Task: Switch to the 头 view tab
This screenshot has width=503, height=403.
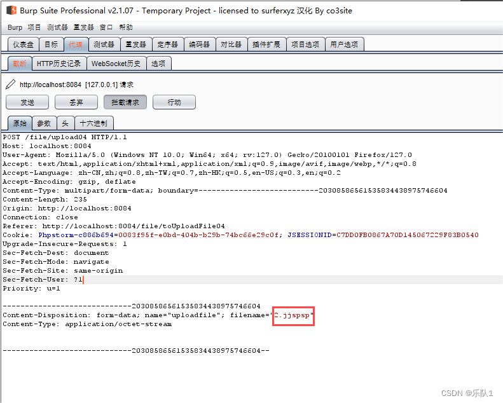Action: pos(65,123)
